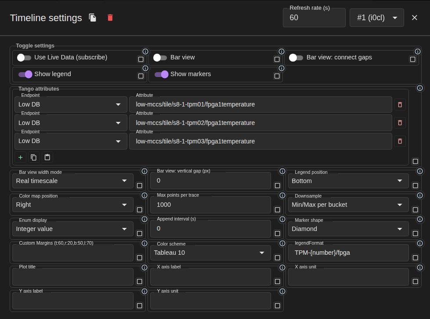This screenshot has height=319, width=430.
Task: Open Legend position dropdown
Action: (x=348, y=181)
